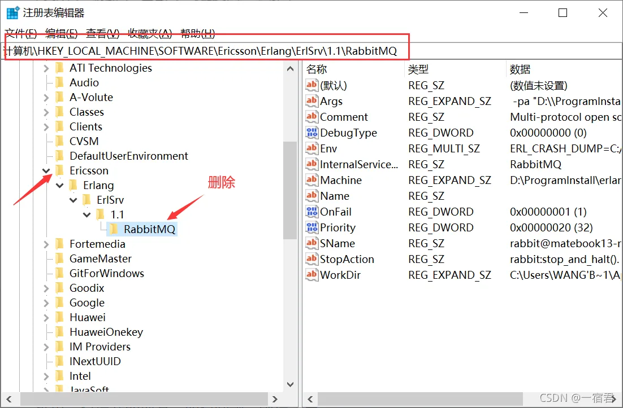Screen dimensions: 623x408
Task: Click the 类型 column header
Action: [455, 69]
